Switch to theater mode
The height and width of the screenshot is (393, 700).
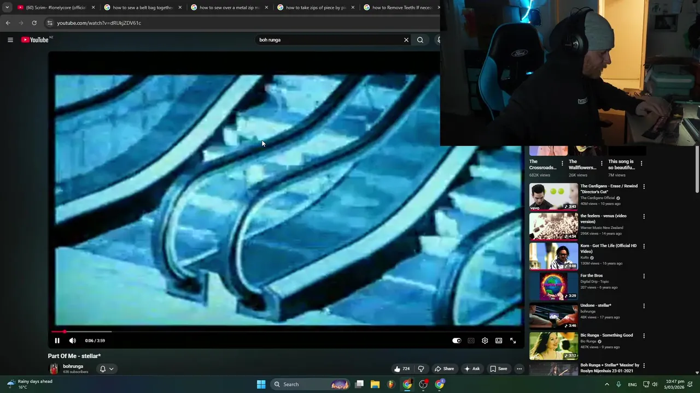click(x=499, y=341)
